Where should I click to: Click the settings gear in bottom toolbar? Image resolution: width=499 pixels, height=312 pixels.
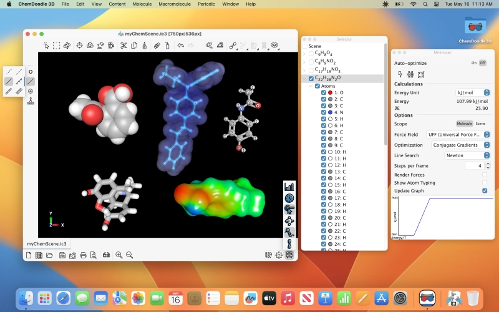[279, 255]
